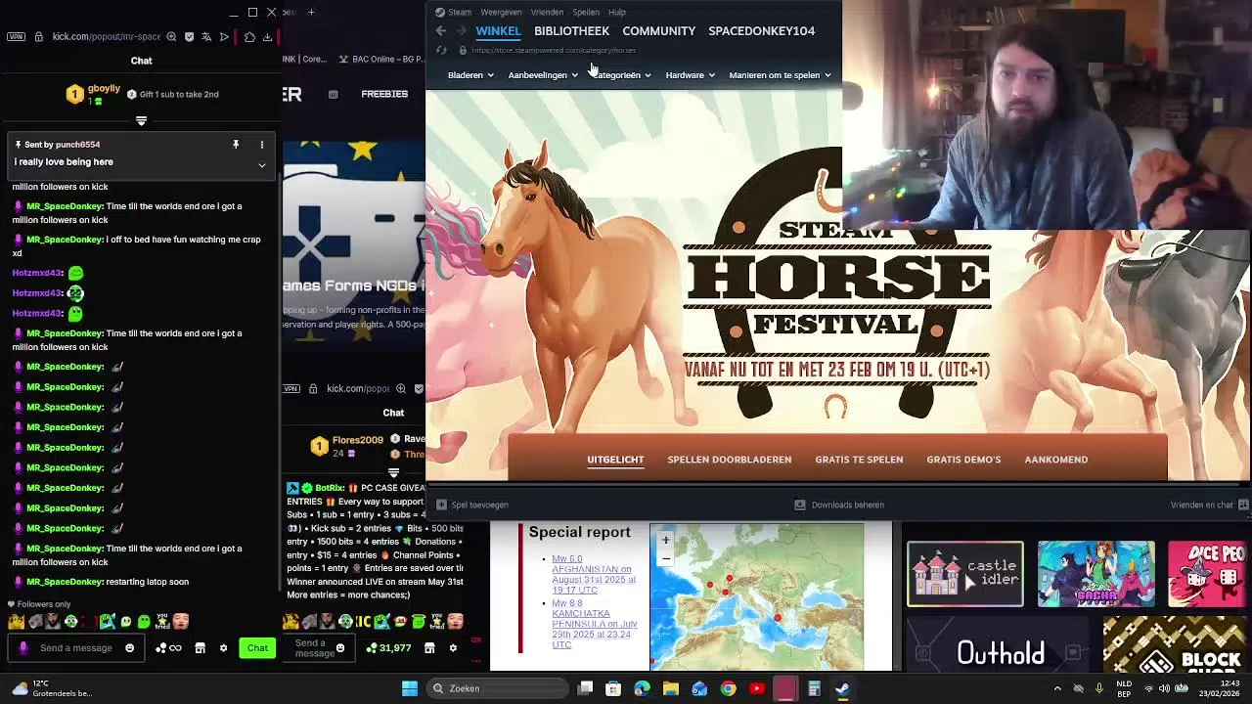This screenshot has height=704, width=1252.
Task: Open browser downloads icon
Action: (267, 37)
